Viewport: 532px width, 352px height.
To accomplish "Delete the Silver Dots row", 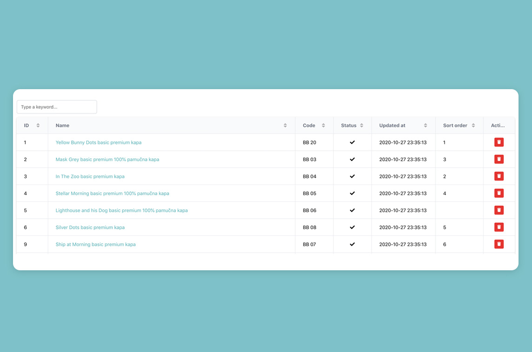I will click(499, 227).
